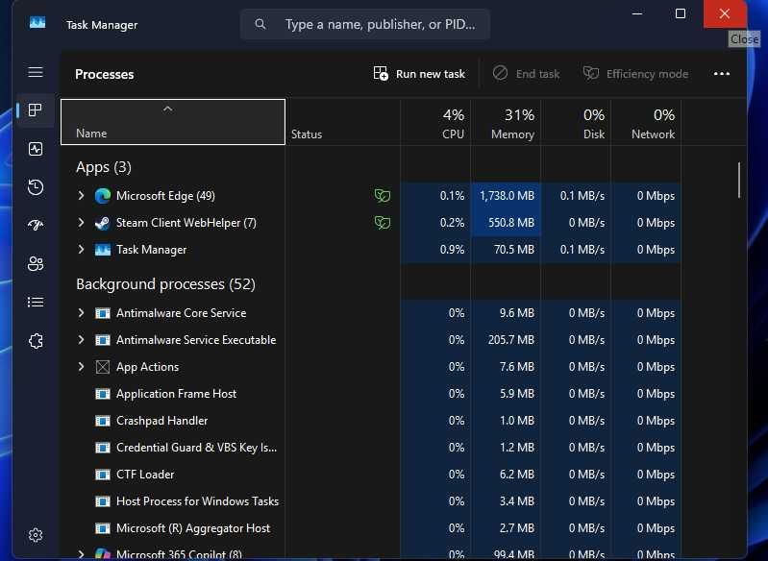The width and height of the screenshot is (768, 561).
Task: Click the Task Manager row icon
Action: point(102,250)
